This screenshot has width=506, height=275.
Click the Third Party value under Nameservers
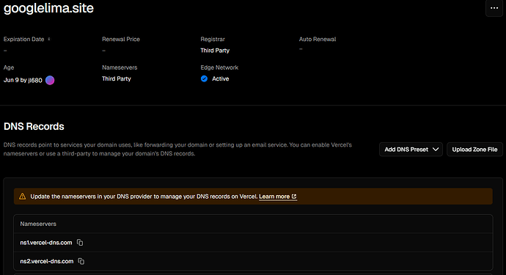click(117, 78)
